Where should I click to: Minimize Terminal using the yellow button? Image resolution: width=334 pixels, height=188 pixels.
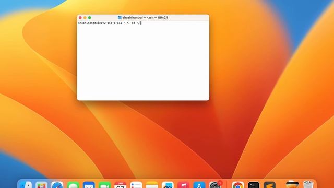point(85,17)
